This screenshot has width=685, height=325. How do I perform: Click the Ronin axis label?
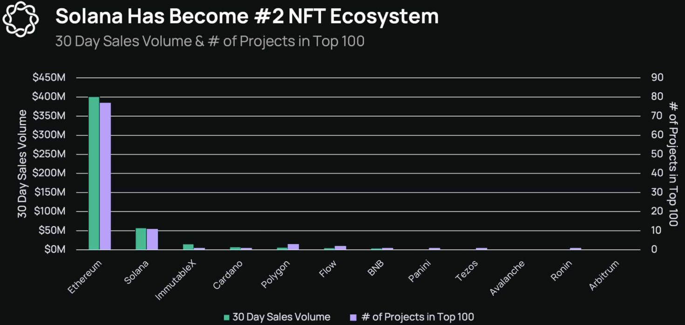[561, 271]
